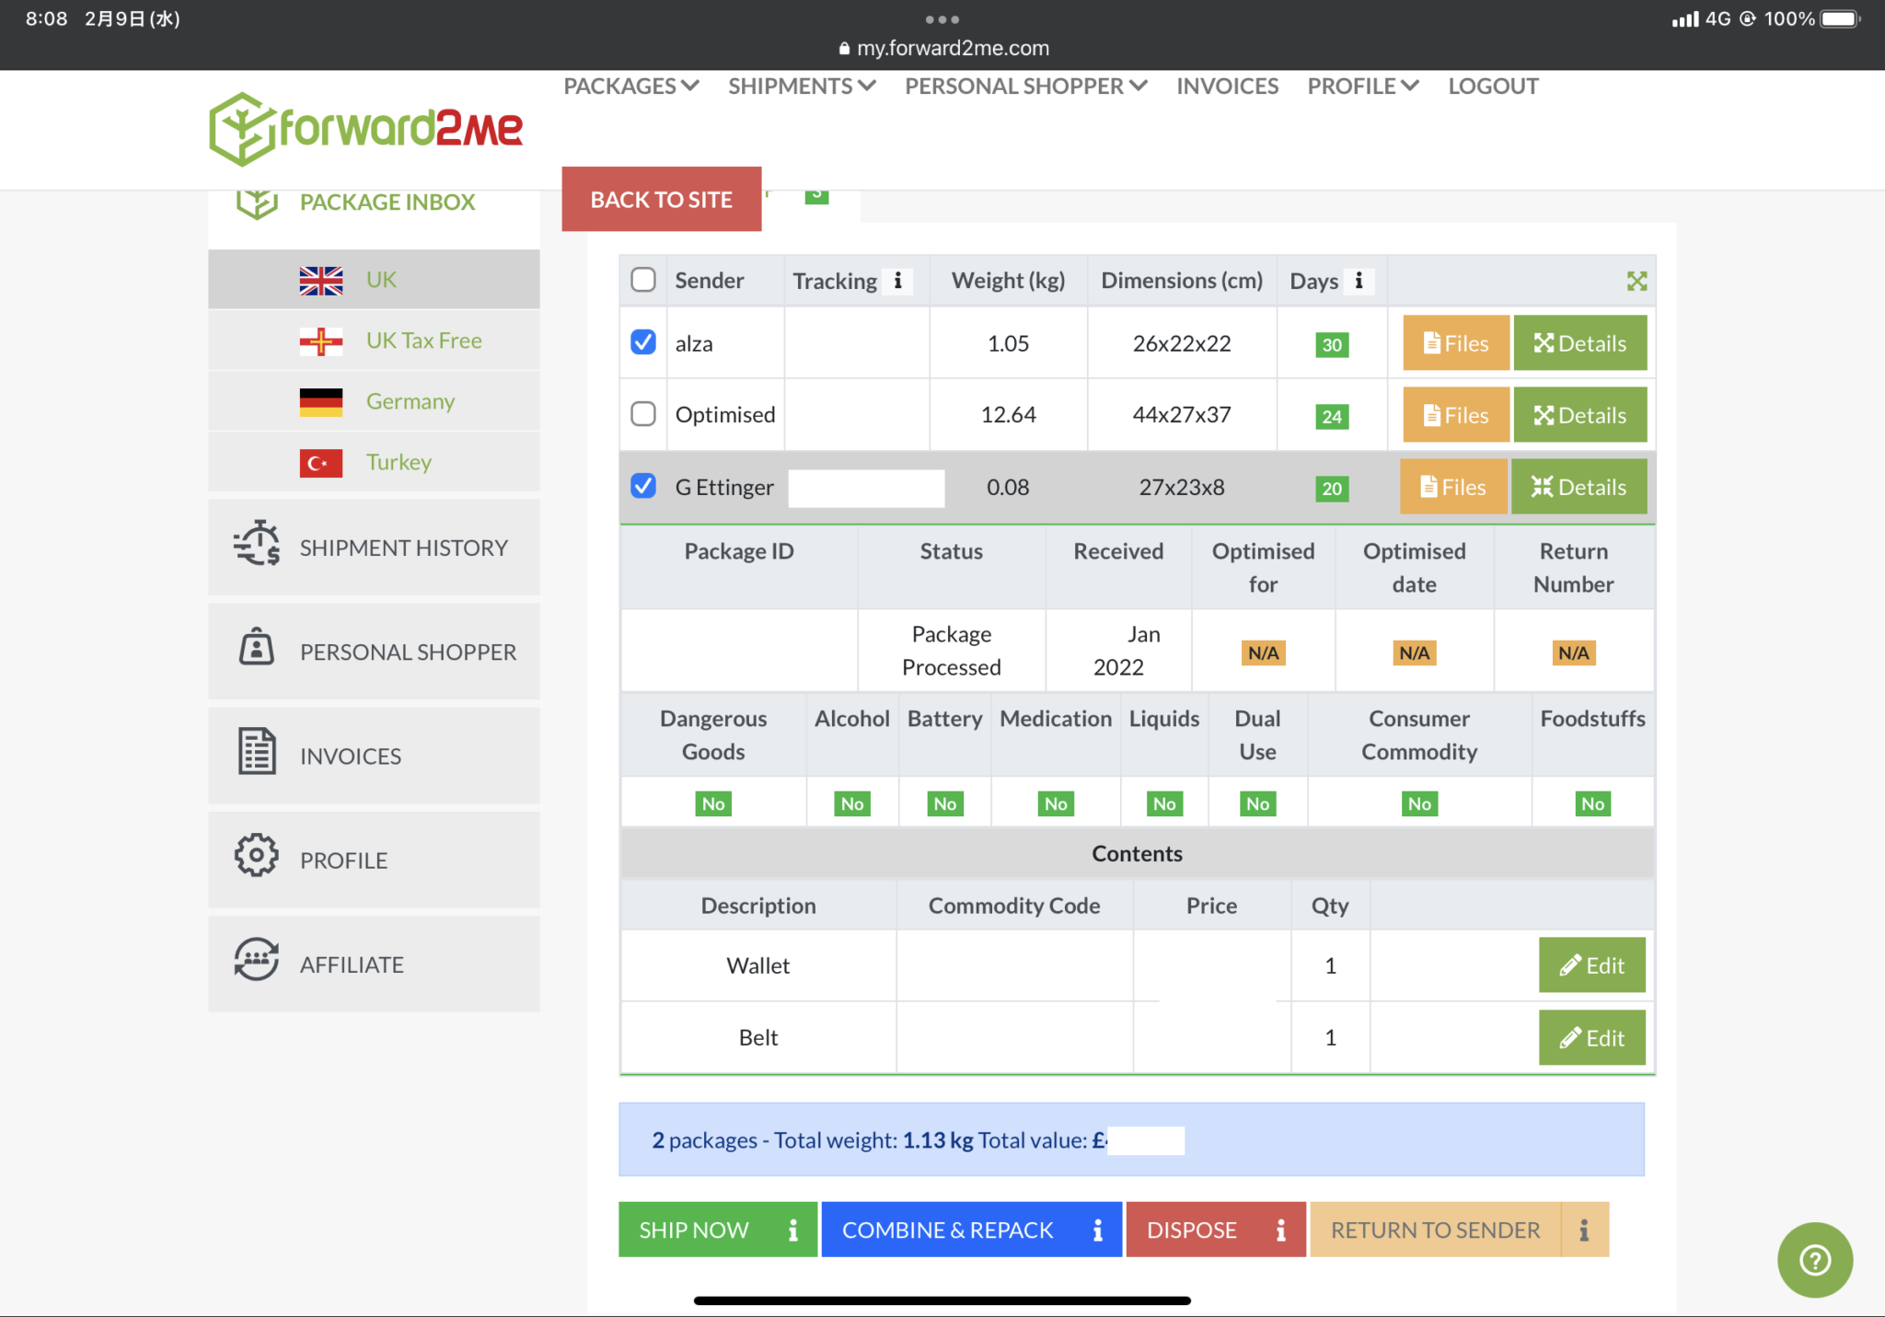
Task: Click the Return to Sender info icon
Action: (1584, 1230)
